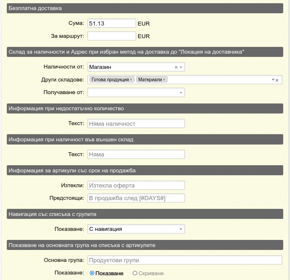290x280 pixels.
Task: Click the Сума input field
Action: tap(112, 23)
